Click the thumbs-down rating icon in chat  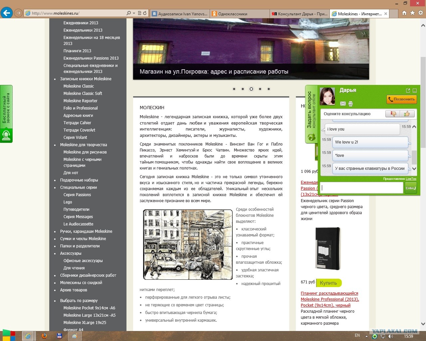[393, 114]
